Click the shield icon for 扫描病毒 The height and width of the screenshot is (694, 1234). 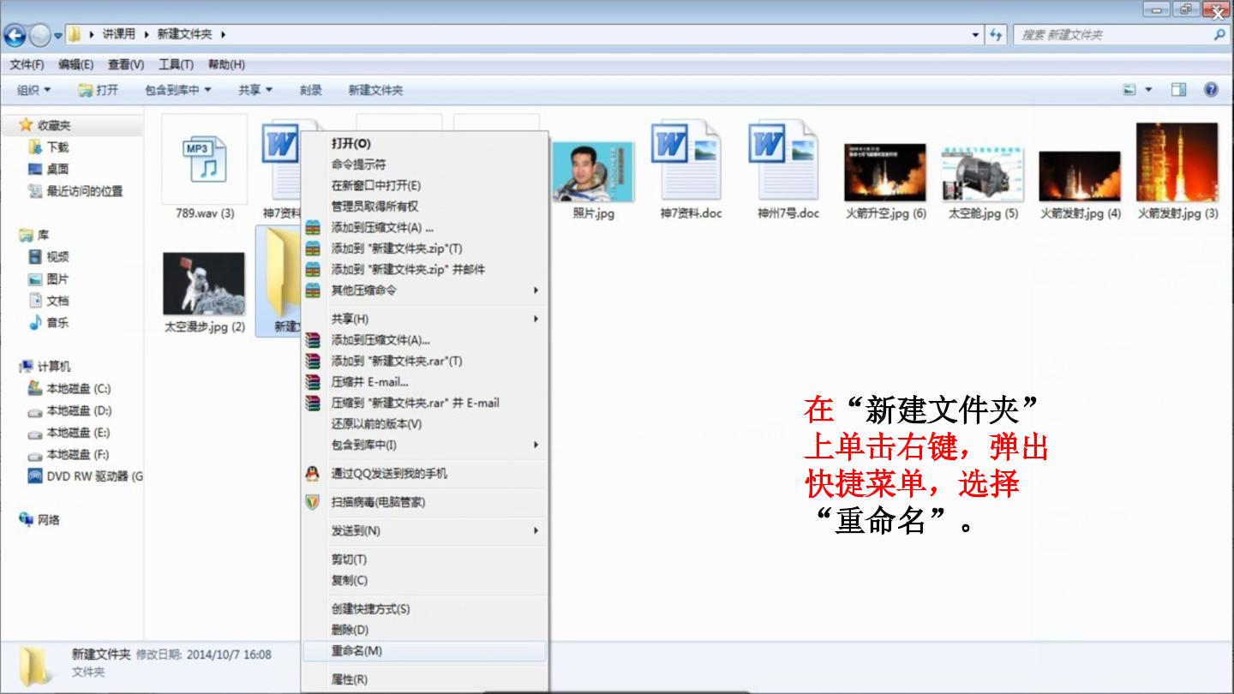(313, 502)
